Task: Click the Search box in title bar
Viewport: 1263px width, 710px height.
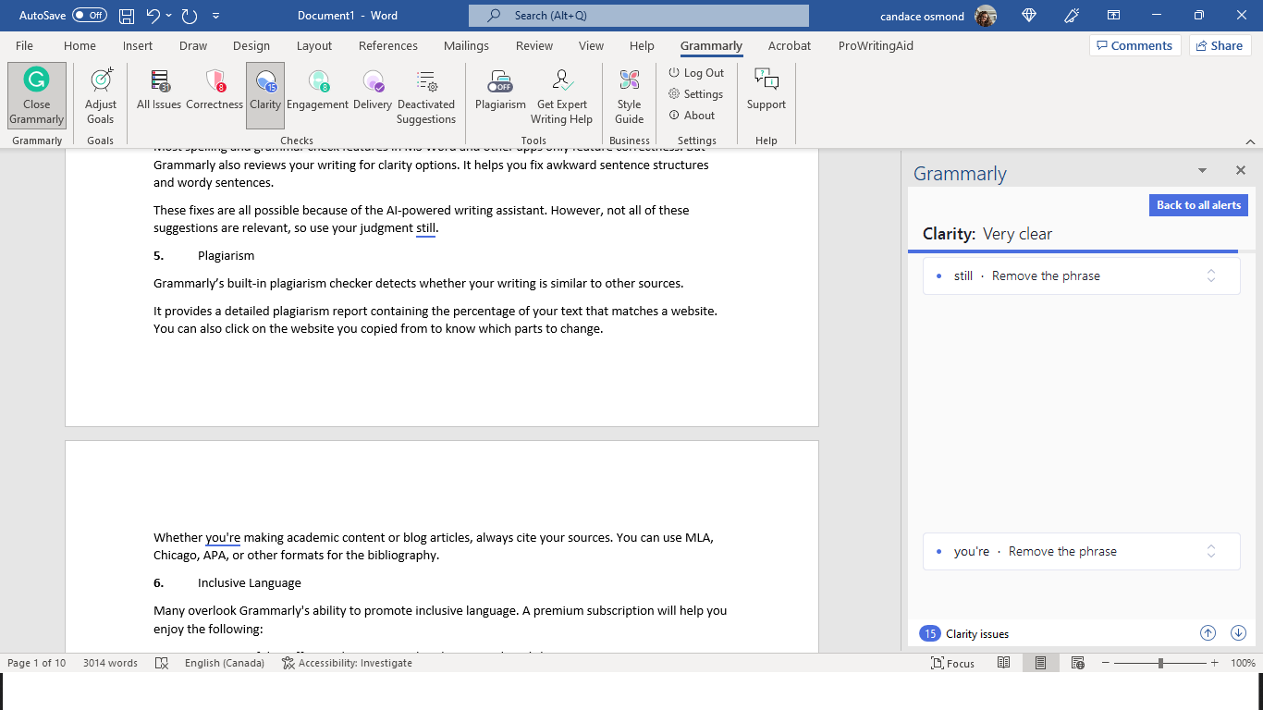Action: click(639, 16)
